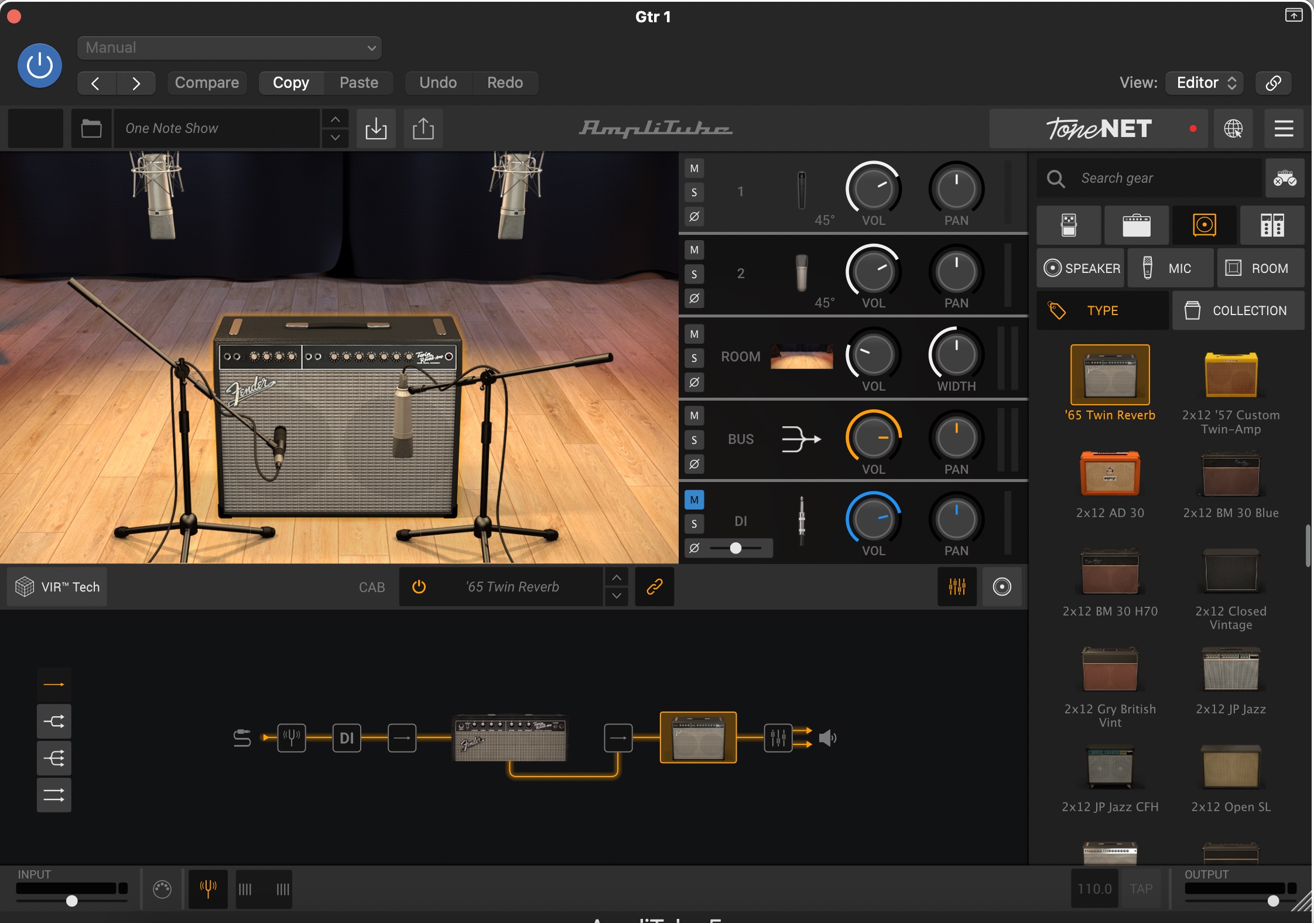Click the Search gear field

click(1149, 178)
